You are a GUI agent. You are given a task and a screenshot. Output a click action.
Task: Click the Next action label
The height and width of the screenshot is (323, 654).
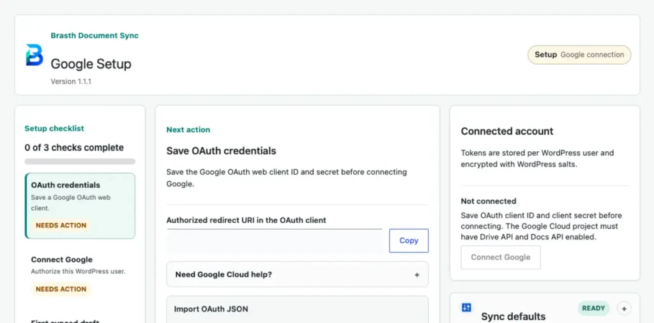point(188,130)
